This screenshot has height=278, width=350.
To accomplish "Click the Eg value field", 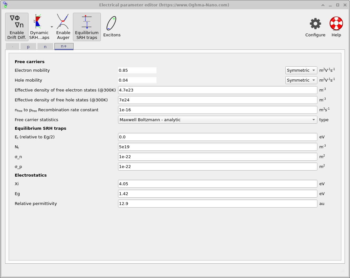I will 218,194.
